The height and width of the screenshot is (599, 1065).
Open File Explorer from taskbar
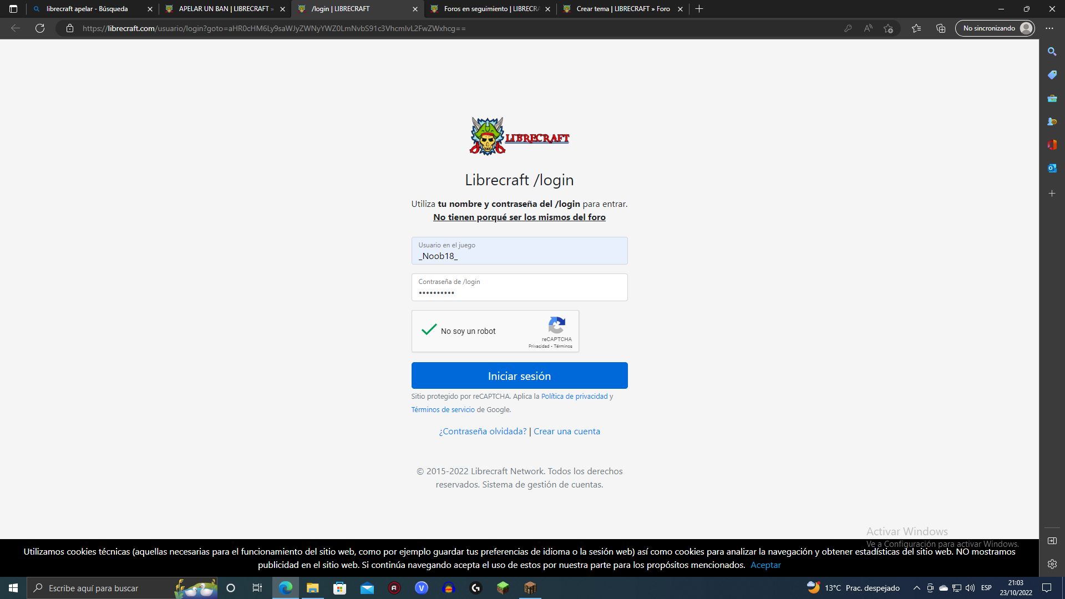click(312, 588)
